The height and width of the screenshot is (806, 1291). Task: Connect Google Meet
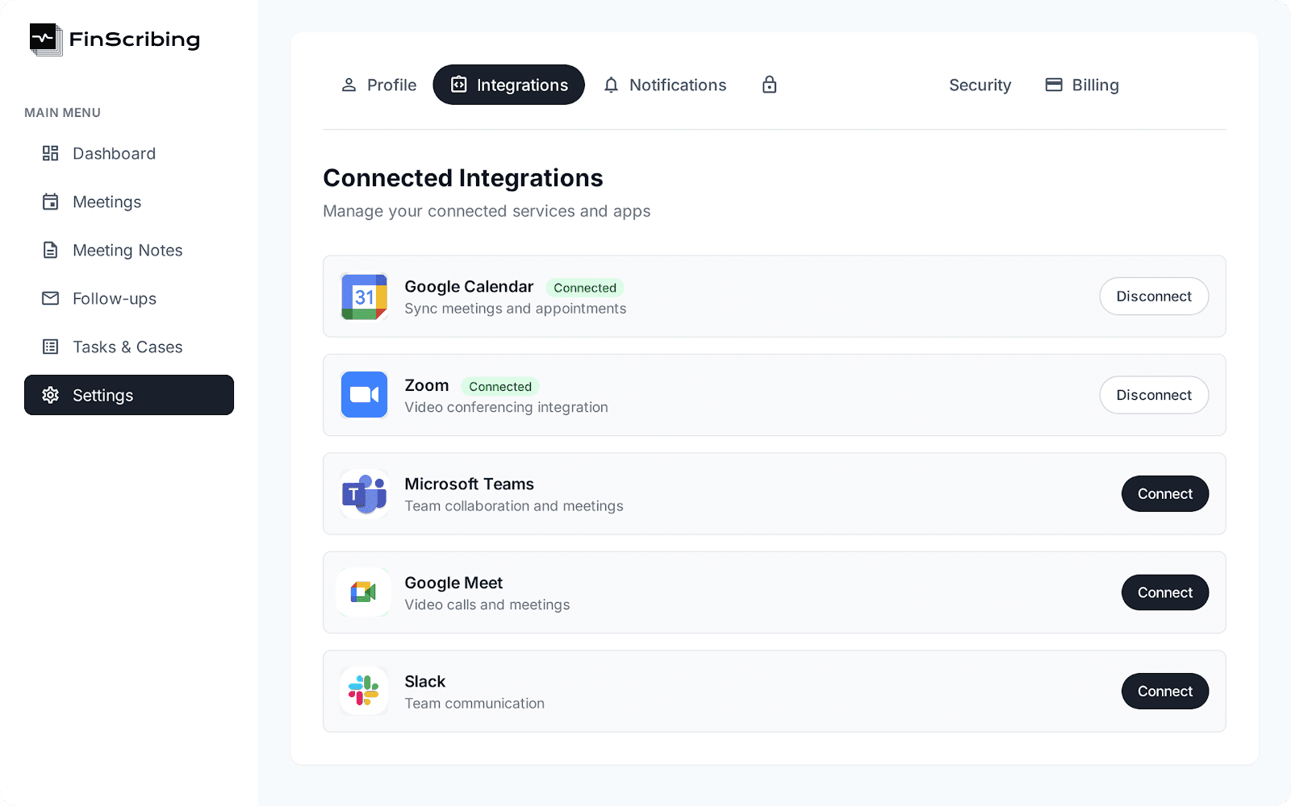[x=1165, y=592]
